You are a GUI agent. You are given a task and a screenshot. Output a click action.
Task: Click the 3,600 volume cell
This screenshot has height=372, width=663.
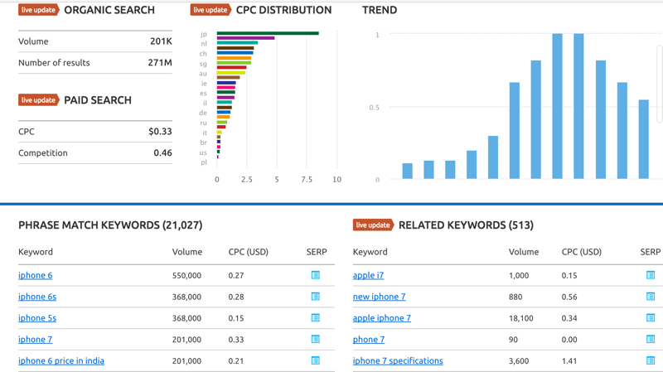519,361
